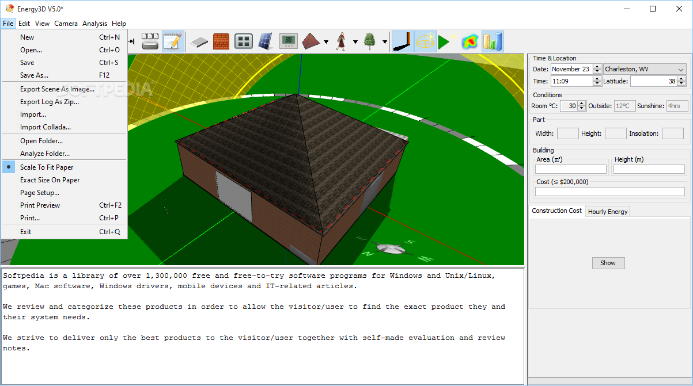Open the human figure dropdown arrow
The width and height of the screenshot is (693, 386).
[x=355, y=41]
